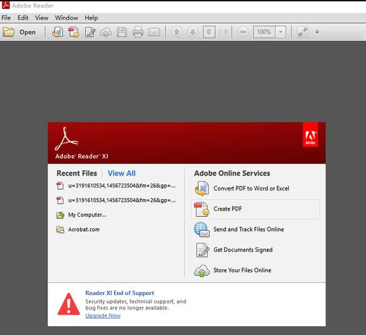Click the next page down arrow
Image resolution: width=366 pixels, height=335 pixels.
(193, 32)
